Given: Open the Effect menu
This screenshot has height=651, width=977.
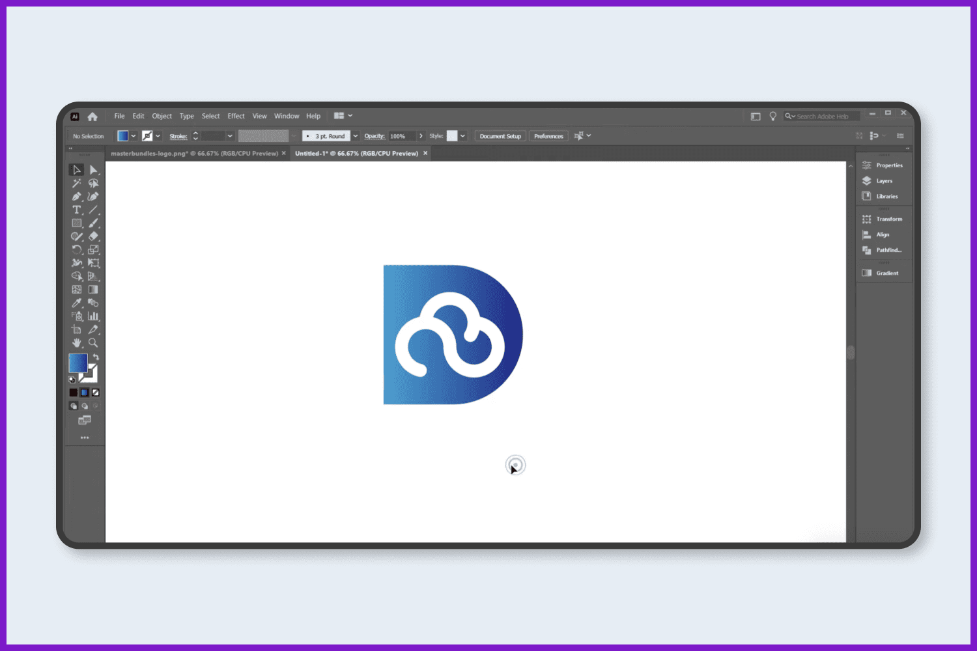Looking at the screenshot, I should (236, 116).
